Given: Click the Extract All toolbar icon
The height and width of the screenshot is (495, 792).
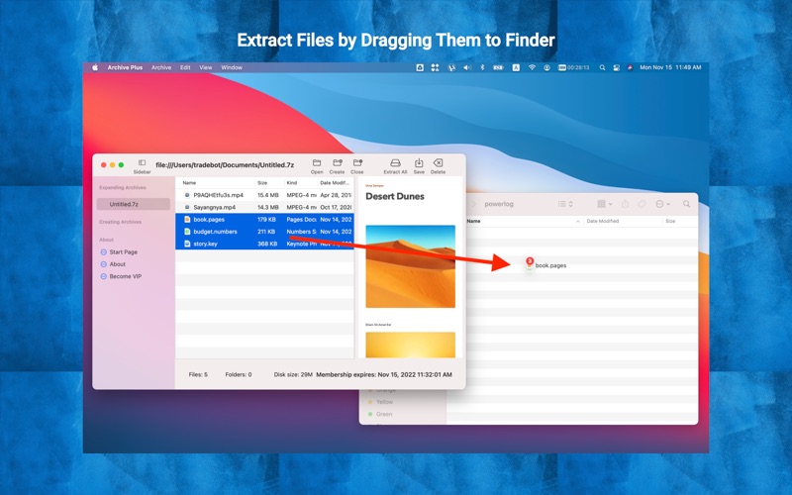Looking at the screenshot, I should [x=395, y=163].
